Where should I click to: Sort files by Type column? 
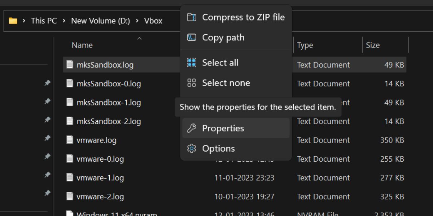point(328,45)
